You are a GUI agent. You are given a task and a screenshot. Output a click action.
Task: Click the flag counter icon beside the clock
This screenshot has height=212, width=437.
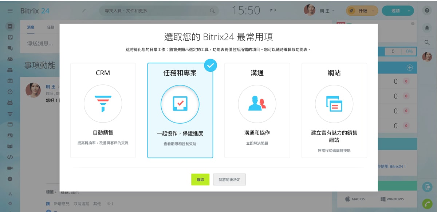273,11
